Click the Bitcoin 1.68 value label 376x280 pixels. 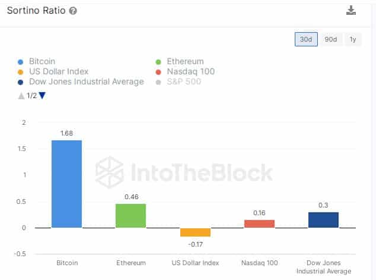coord(66,133)
